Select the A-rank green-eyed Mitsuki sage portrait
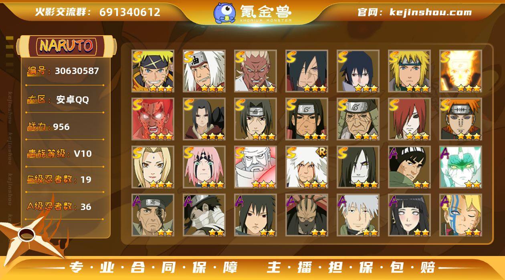Image resolution: width=505 pixels, height=280 pixels. [461, 167]
